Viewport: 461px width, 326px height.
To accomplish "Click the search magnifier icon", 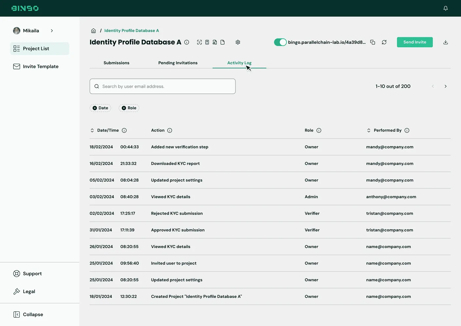I will (x=97, y=86).
